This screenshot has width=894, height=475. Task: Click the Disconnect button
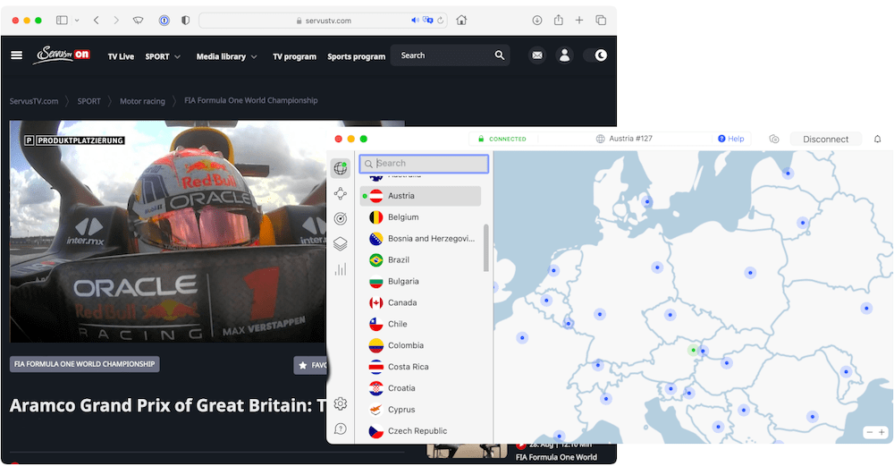coord(825,140)
